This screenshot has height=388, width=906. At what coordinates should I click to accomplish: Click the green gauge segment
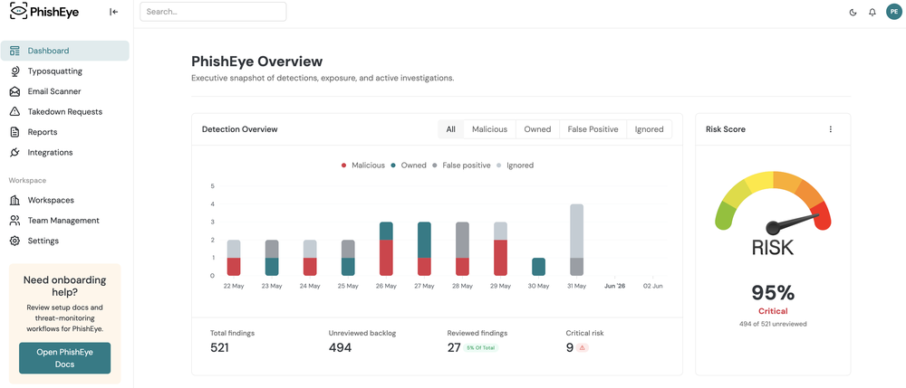(x=724, y=215)
